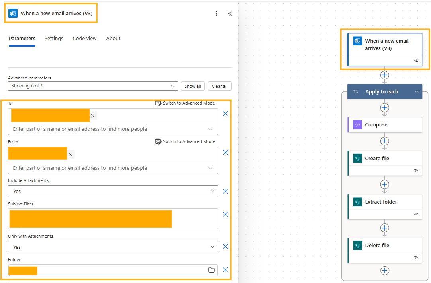Click the Folder path input field
This screenshot has height=283, width=431.
[113, 270]
